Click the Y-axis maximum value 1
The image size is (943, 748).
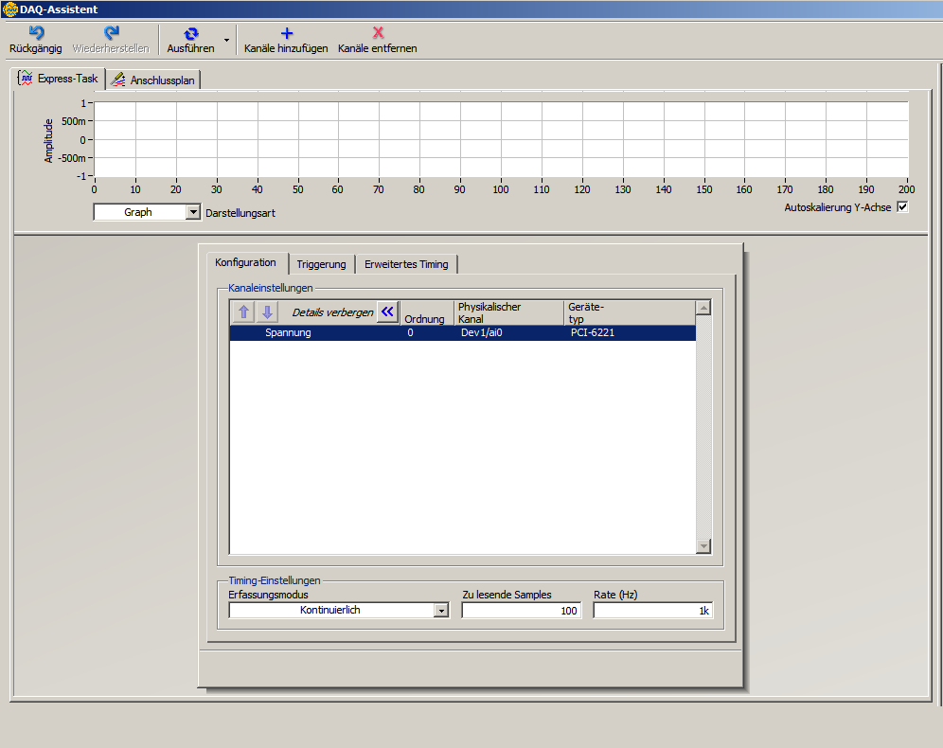(83, 103)
